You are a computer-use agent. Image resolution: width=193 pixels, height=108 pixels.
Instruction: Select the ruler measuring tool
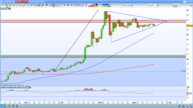[61, 5]
